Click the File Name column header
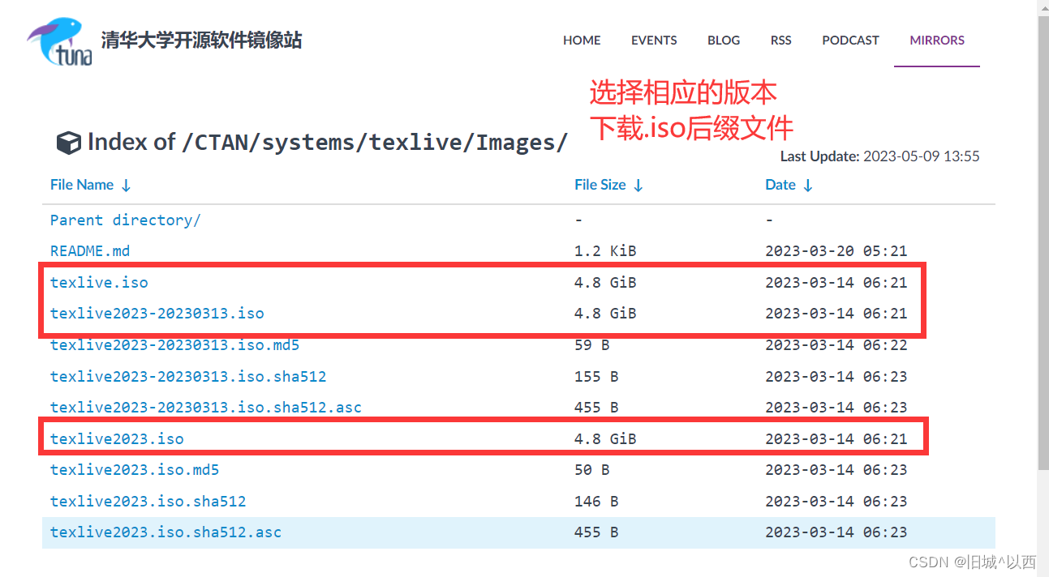This screenshot has width=1049, height=577. [x=82, y=185]
